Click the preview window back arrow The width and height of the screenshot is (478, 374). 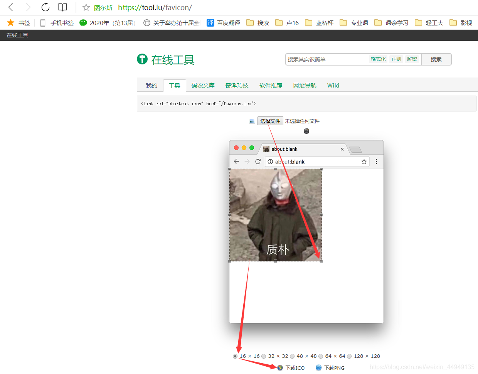pyautogui.click(x=236, y=162)
